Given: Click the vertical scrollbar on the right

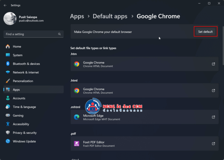Looking at the screenshot, I should pyautogui.click(x=223, y=46).
